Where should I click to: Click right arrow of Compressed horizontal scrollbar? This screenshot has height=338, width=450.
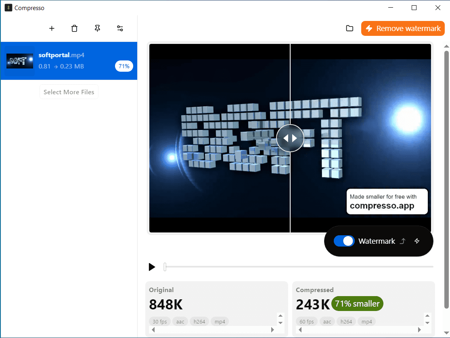tap(419, 330)
